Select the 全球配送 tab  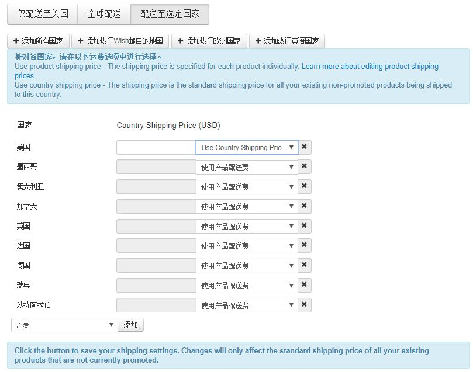[104, 13]
